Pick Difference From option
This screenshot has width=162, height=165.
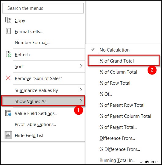point(117,138)
